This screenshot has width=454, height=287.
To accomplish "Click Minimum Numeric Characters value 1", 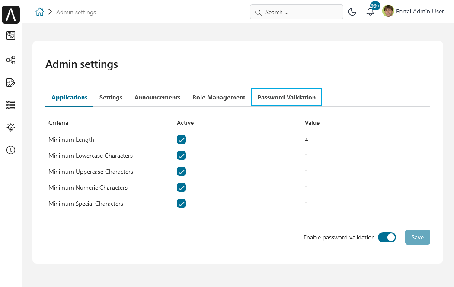I will point(306,188).
